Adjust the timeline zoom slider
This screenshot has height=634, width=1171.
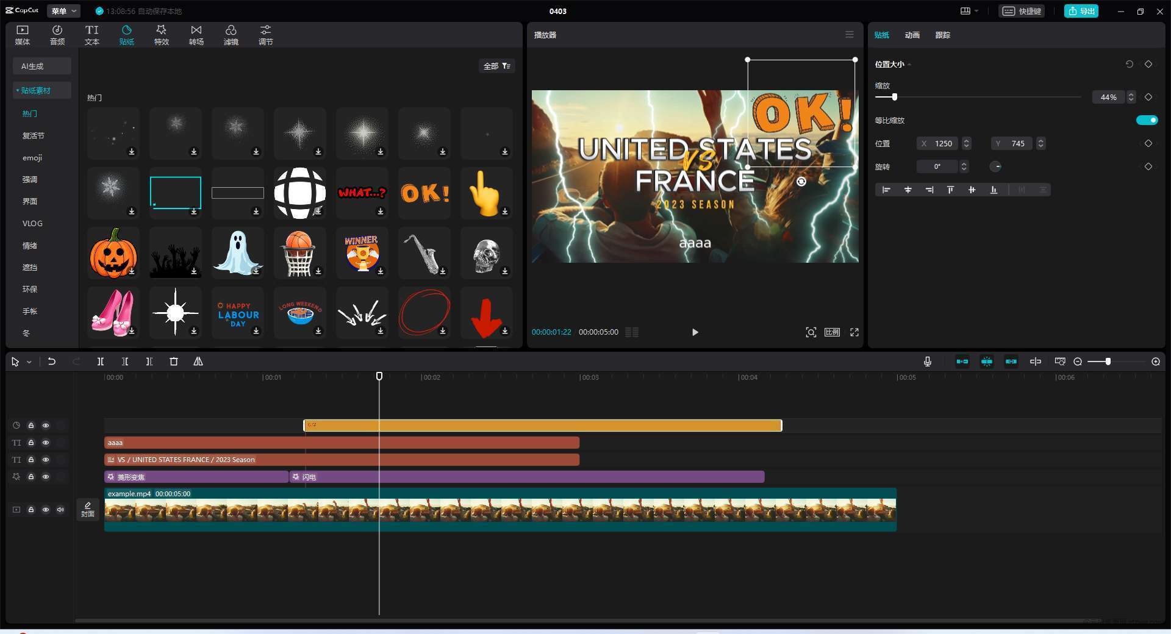pos(1108,362)
